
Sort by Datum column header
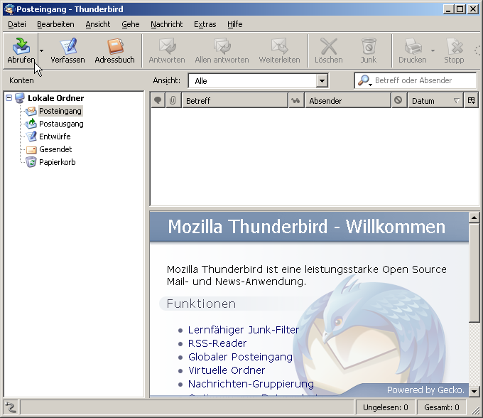(x=435, y=100)
